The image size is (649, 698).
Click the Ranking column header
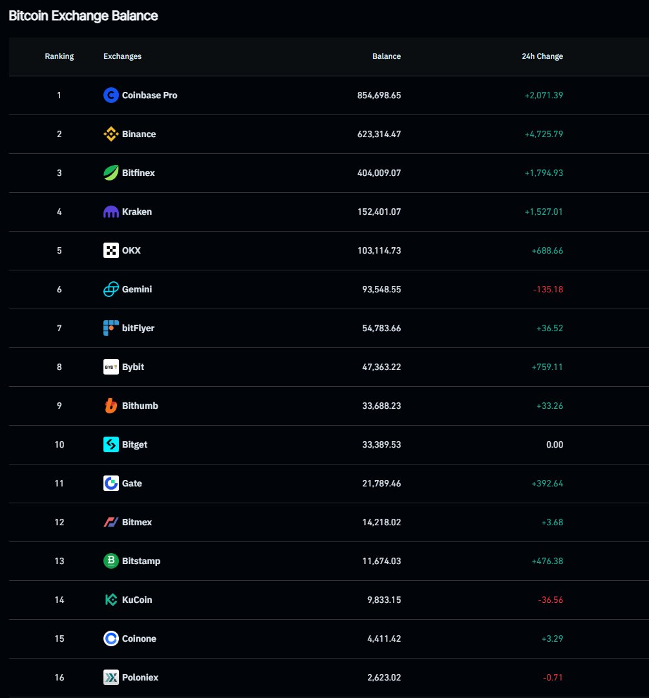[x=59, y=56]
